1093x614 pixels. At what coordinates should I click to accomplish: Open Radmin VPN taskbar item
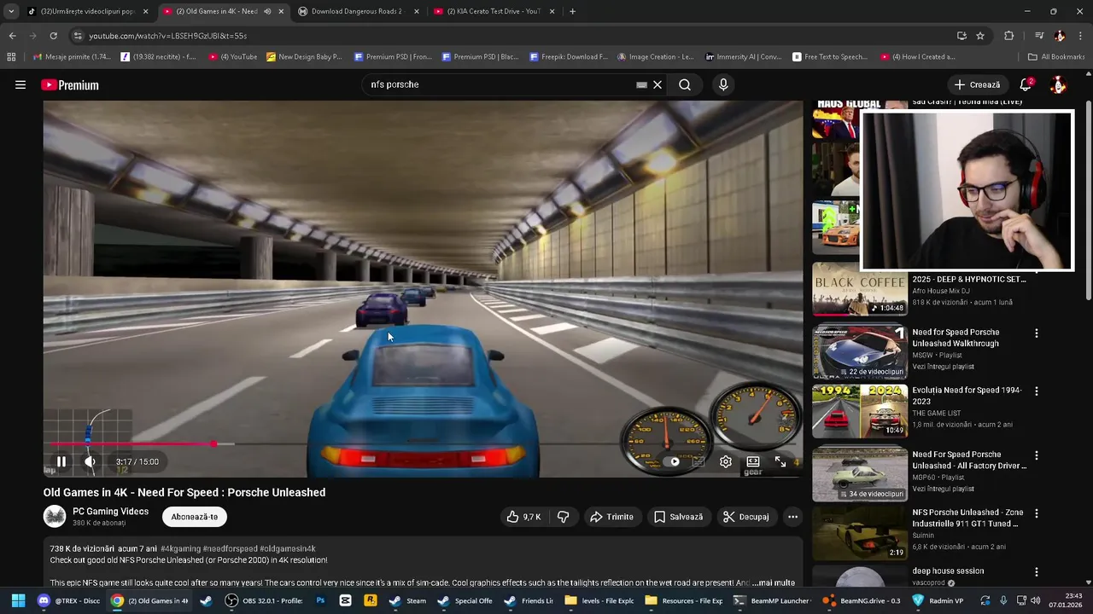point(938,600)
